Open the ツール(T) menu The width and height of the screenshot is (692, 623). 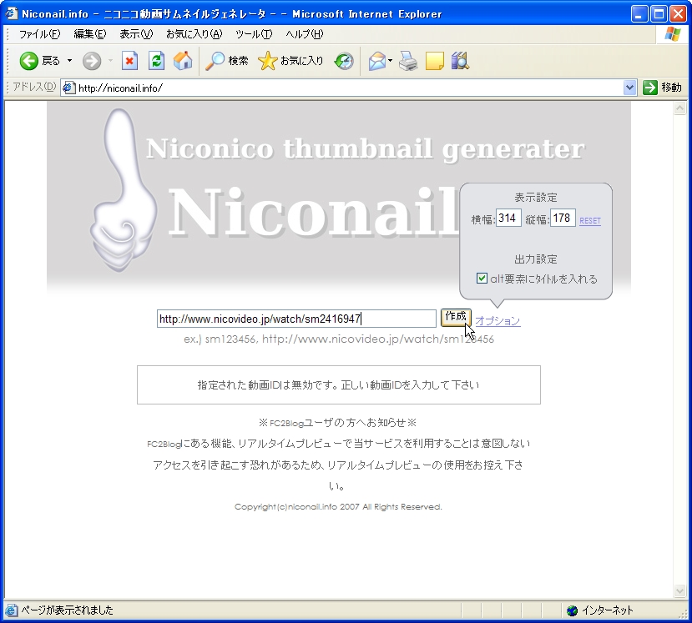point(254,34)
